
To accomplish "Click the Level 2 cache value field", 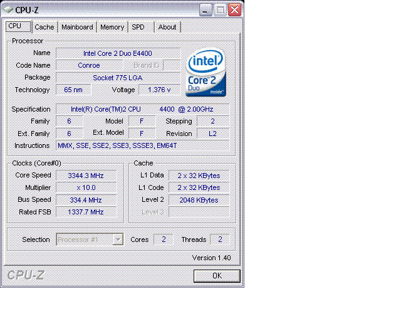I will 199,200.
